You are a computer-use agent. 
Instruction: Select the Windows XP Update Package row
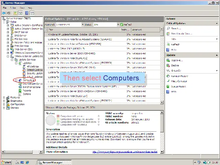(73, 34)
